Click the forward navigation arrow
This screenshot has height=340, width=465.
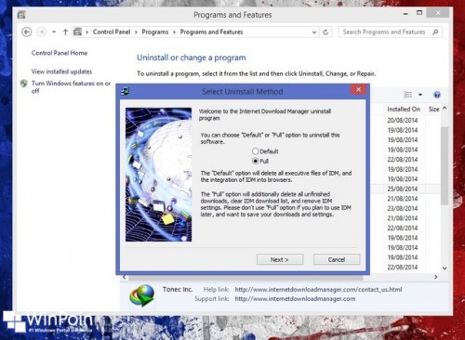[x=42, y=32]
